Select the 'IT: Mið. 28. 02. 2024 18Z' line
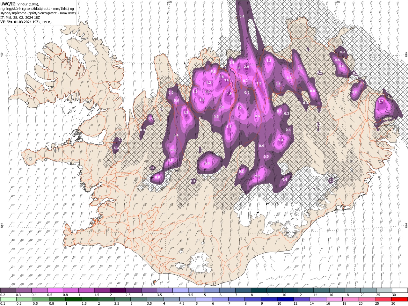This screenshot has height=306, width=408. click(x=21, y=18)
